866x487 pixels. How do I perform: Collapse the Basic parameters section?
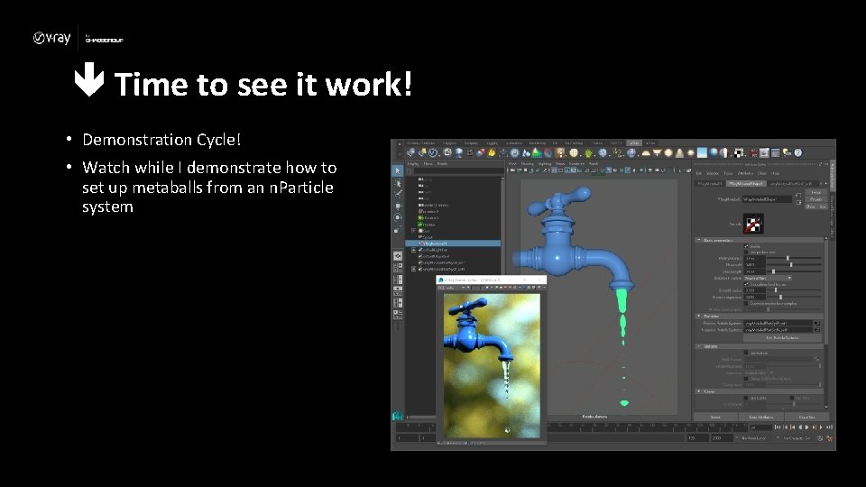point(698,240)
